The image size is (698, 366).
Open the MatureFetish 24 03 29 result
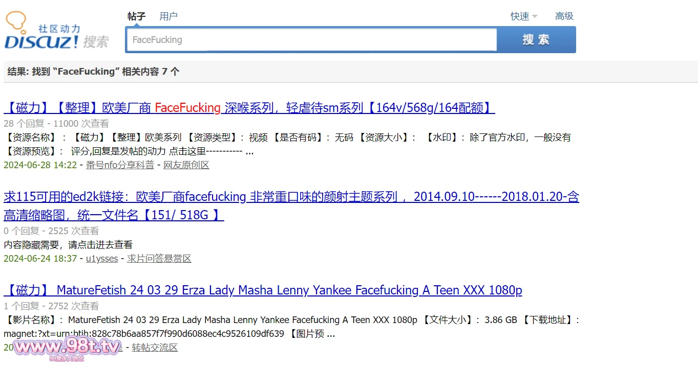pos(263,290)
